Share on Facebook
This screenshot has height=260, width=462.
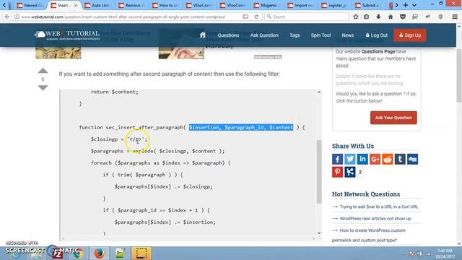337,159
